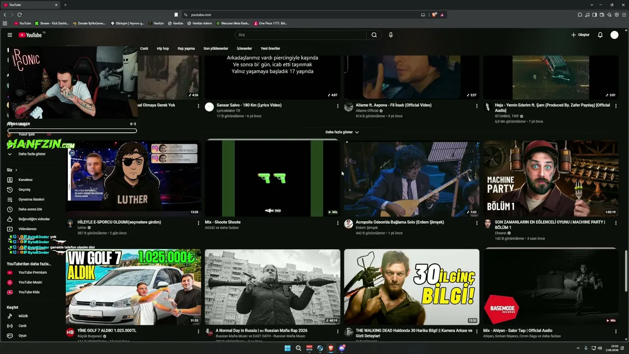
Task: Open the account avatar menu
Action: pos(614,35)
